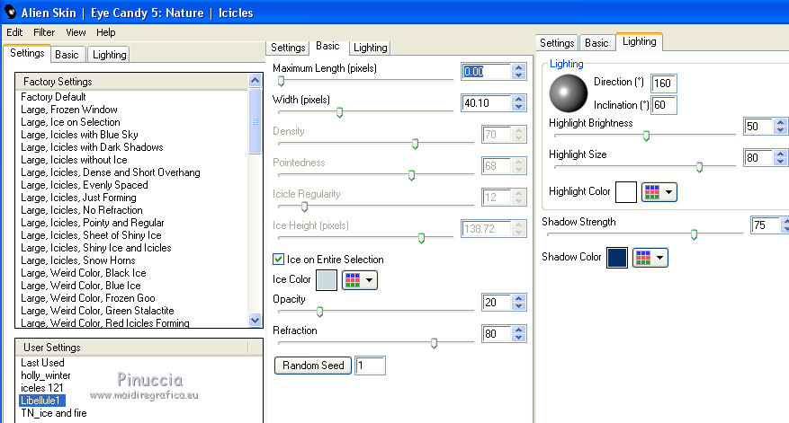This screenshot has width=789, height=423.
Task: Select the TN_ice and fire user setting
Action: 54,413
